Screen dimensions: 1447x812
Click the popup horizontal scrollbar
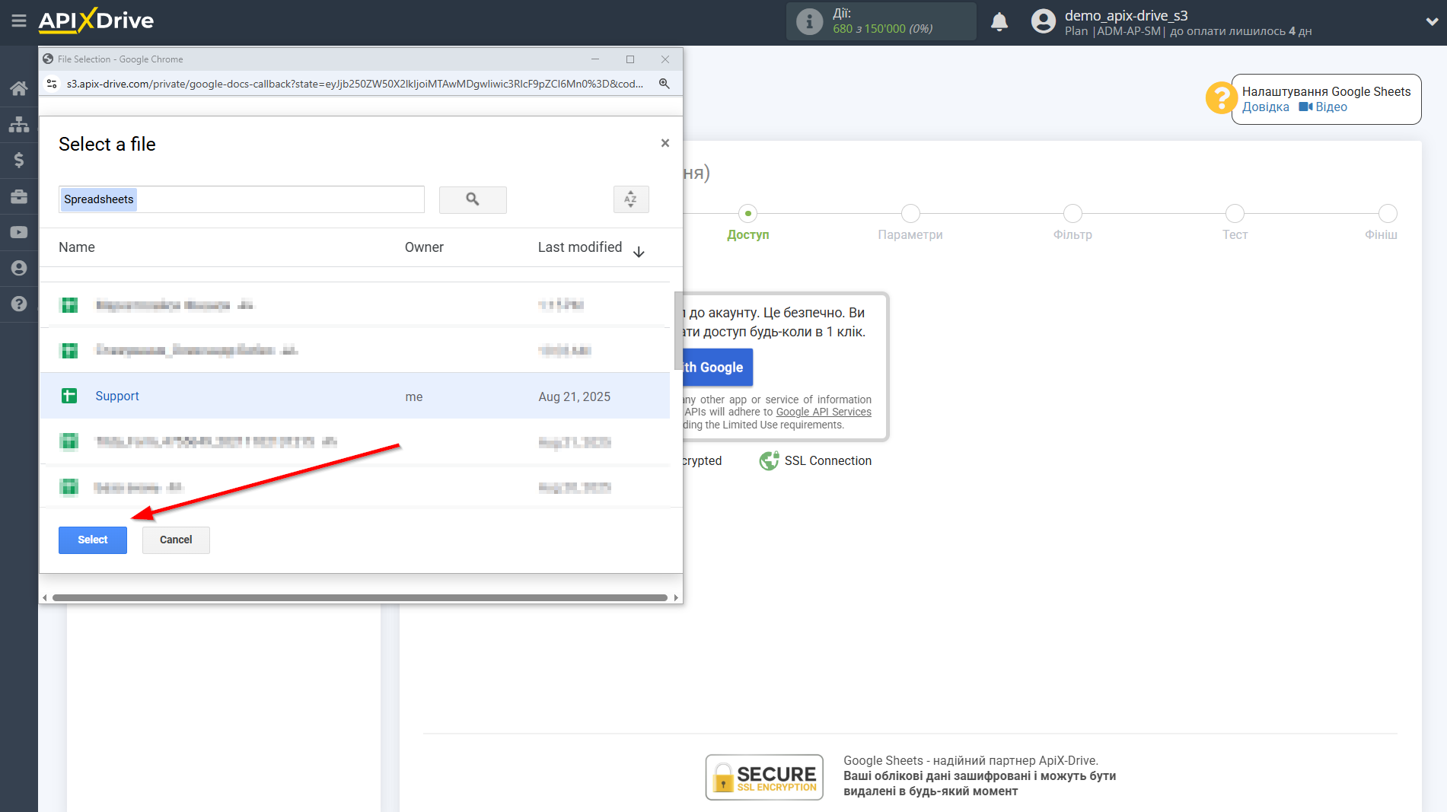[x=359, y=597]
